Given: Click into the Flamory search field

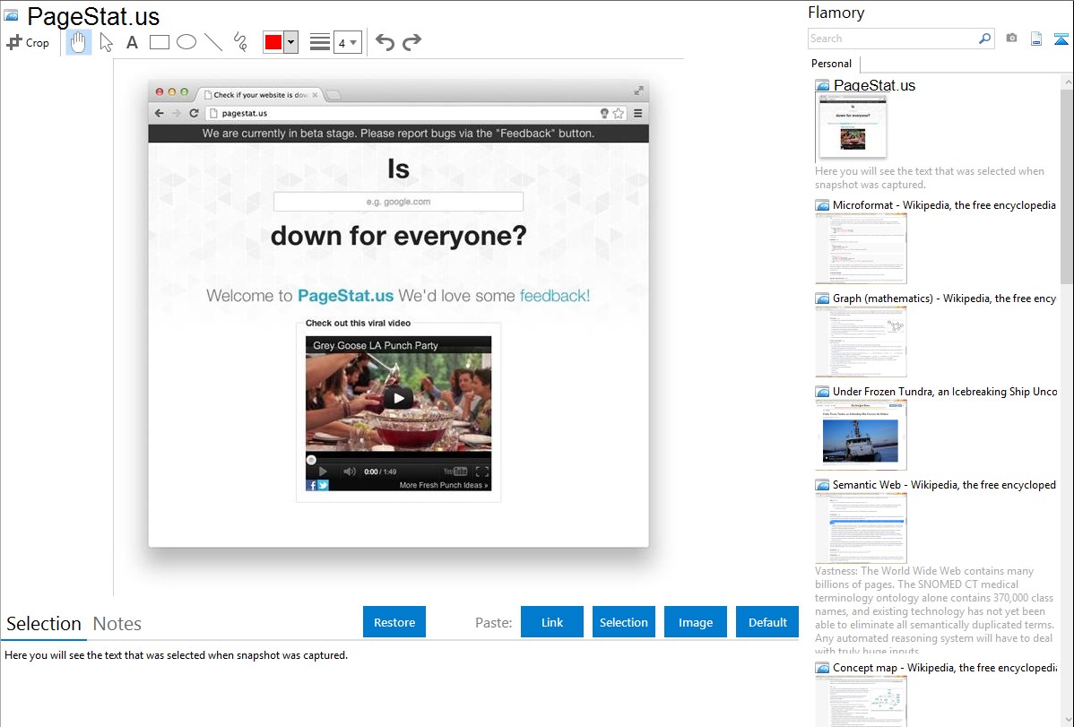Looking at the screenshot, I should click(x=892, y=39).
